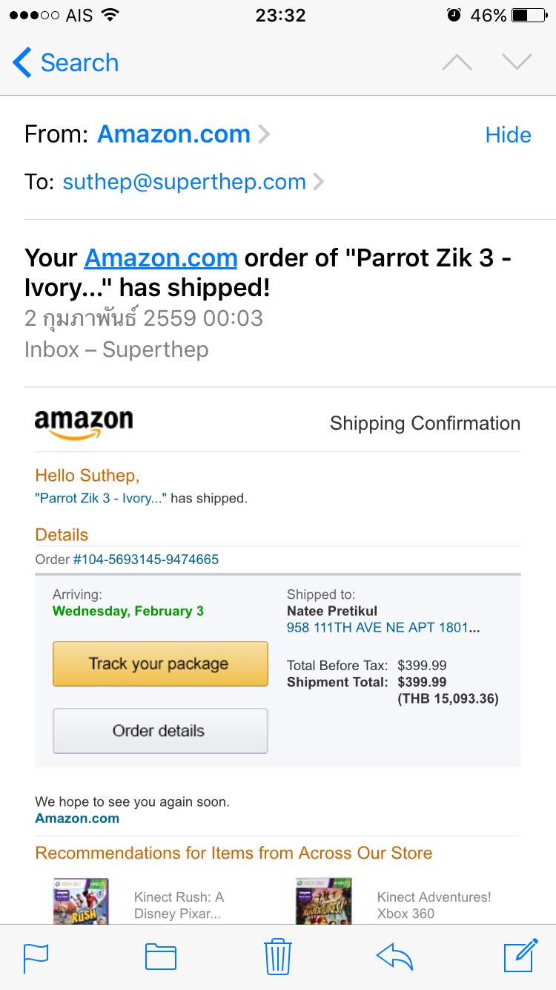Move message using the folder icon

click(x=160, y=956)
